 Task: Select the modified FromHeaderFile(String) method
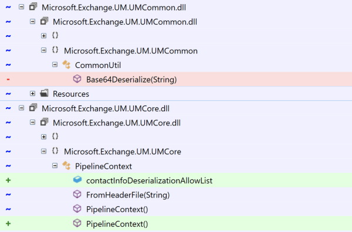point(128,195)
